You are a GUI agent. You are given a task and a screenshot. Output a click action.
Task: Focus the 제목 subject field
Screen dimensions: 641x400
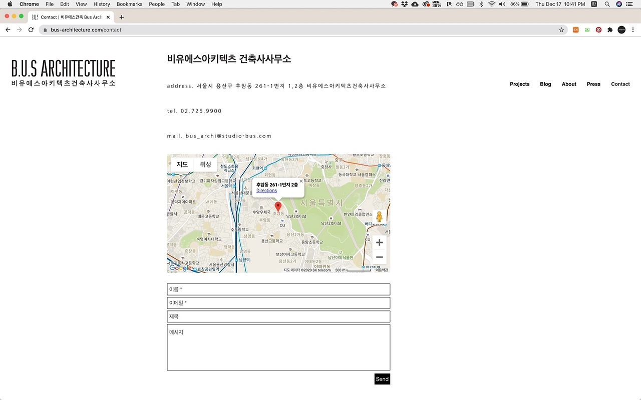278,316
